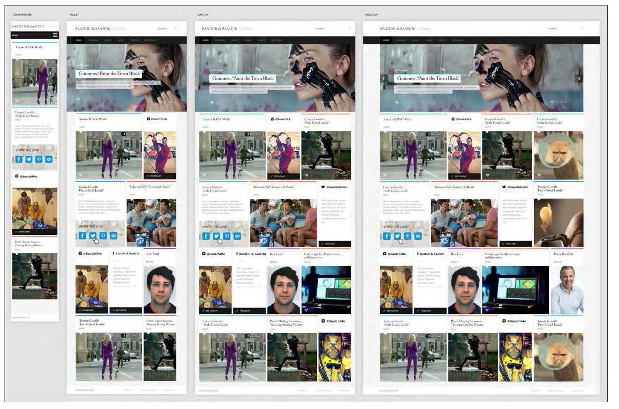Open 'Campaign for Maui's true collaboration' in laptop
619x409 pixels.
click(322, 256)
